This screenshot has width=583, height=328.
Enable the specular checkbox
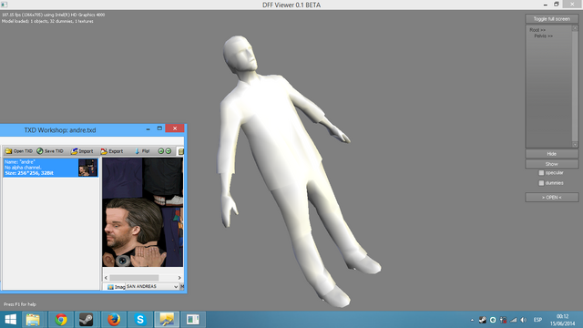coord(541,173)
